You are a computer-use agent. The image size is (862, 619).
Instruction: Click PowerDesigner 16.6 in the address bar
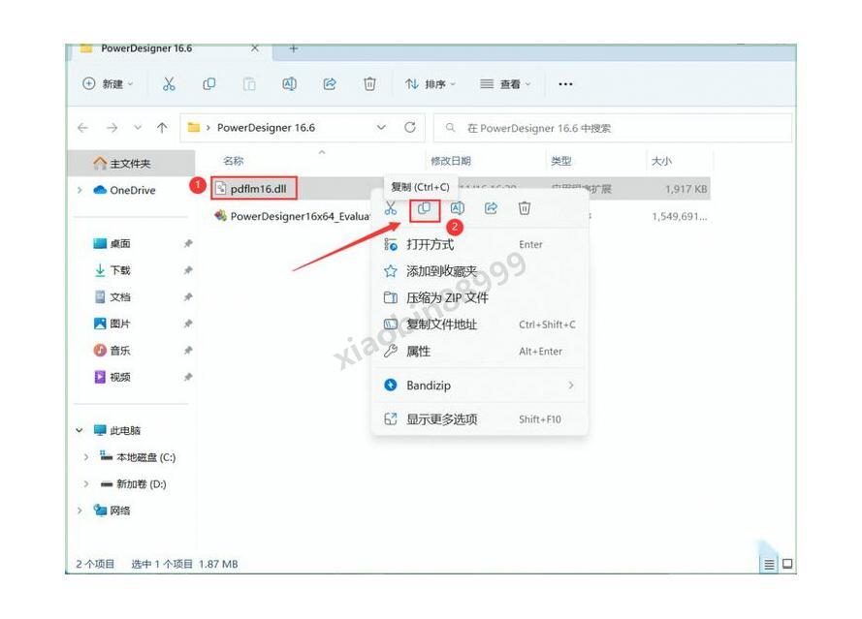[266, 128]
